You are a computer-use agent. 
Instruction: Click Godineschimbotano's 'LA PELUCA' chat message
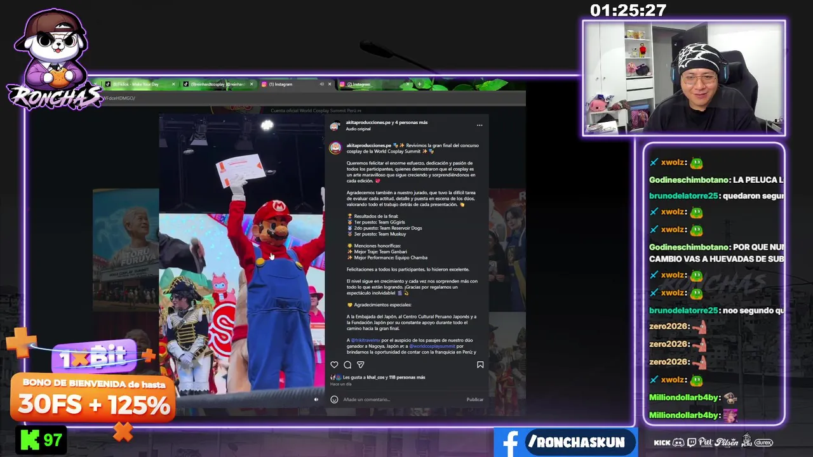[x=716, y=180]
